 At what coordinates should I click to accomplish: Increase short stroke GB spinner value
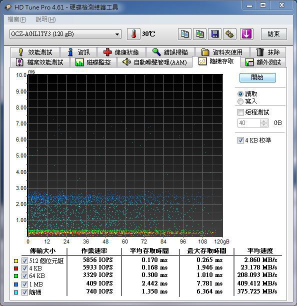(x=264, y=121)
